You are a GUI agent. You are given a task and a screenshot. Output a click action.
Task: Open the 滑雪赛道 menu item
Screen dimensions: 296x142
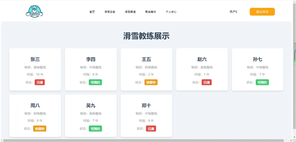130,12
